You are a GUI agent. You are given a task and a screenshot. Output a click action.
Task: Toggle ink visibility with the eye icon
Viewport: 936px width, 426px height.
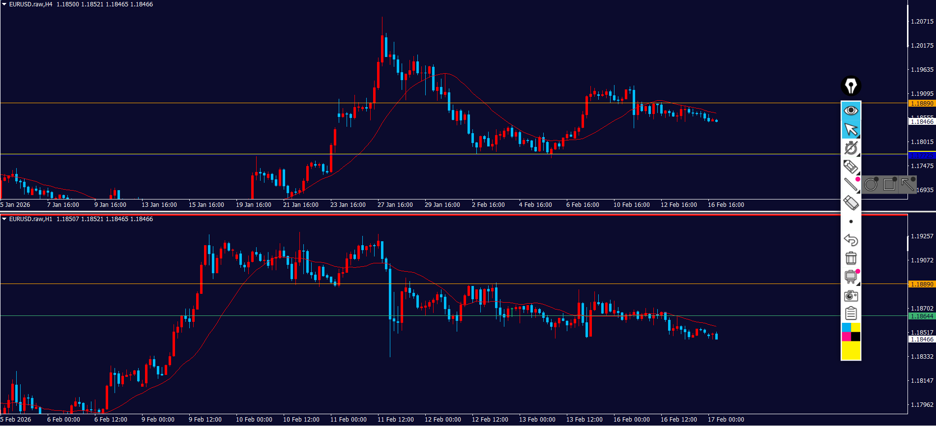pos(851,111)
